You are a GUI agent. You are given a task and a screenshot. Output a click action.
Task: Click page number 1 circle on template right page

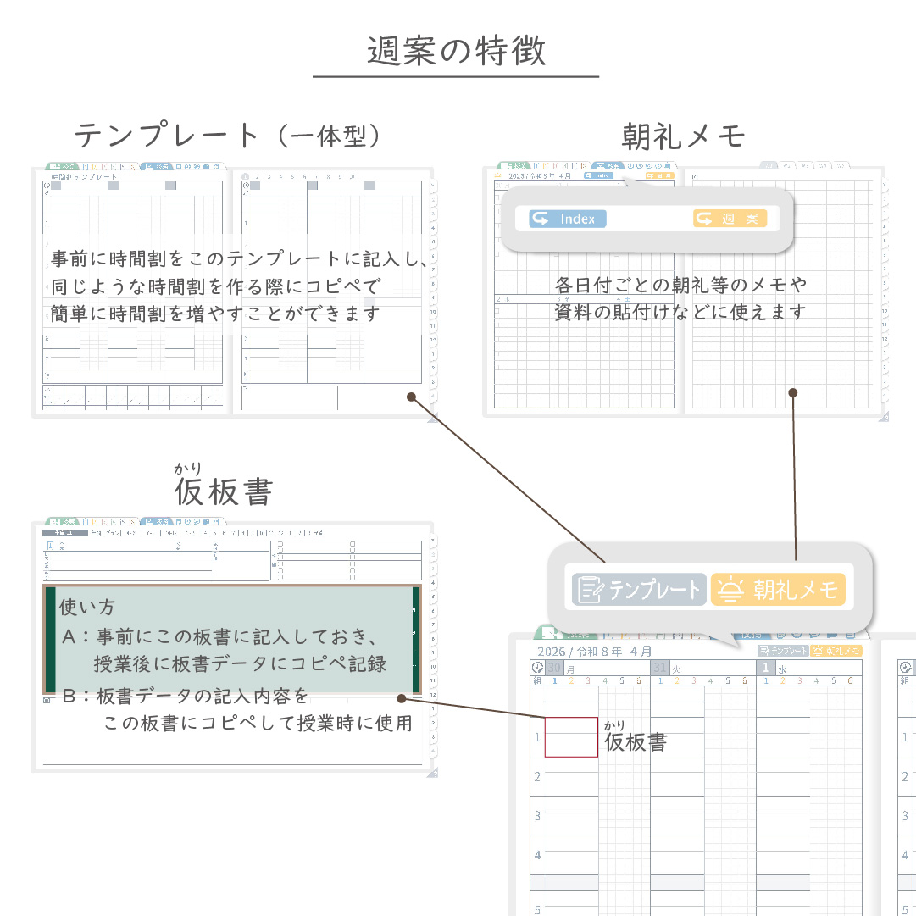246,177
